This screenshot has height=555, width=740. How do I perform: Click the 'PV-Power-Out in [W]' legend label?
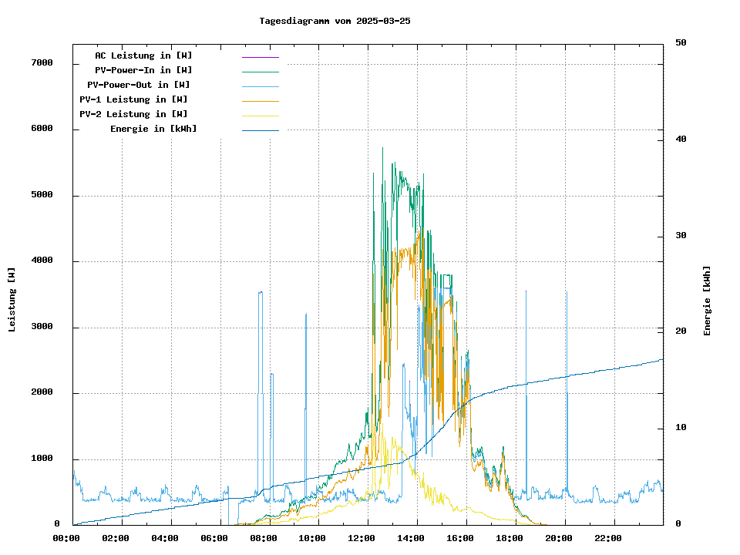(x=139, y=85)
